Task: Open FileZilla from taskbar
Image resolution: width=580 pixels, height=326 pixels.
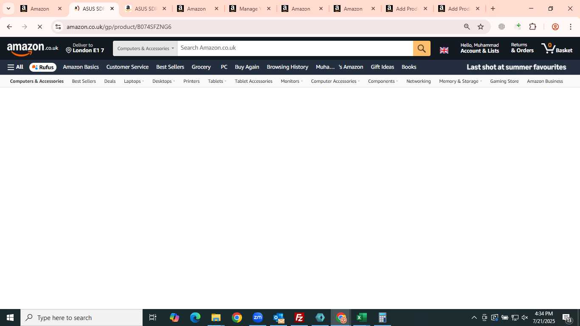Action: click(299, 318)
